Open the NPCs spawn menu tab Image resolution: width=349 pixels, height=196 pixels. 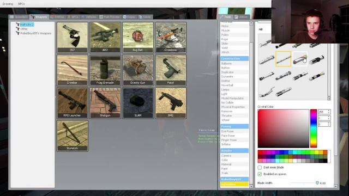(x=73, y=17)
